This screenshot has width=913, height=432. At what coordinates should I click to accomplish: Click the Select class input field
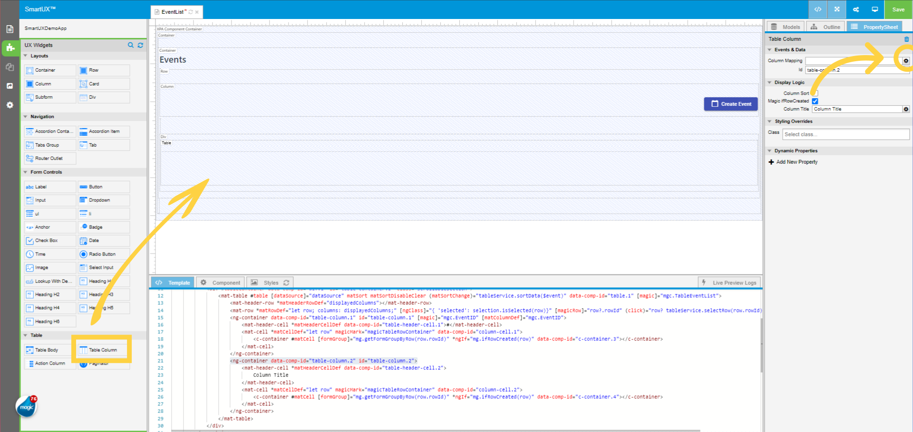coord(845,134)
